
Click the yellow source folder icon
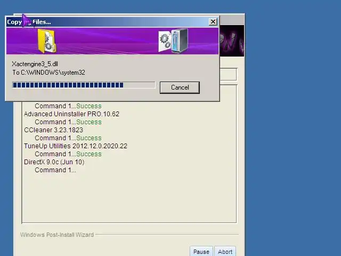[x=47, y=41]
